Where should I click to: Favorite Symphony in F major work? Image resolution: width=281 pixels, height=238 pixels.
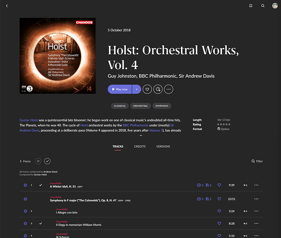click(219, 199)
